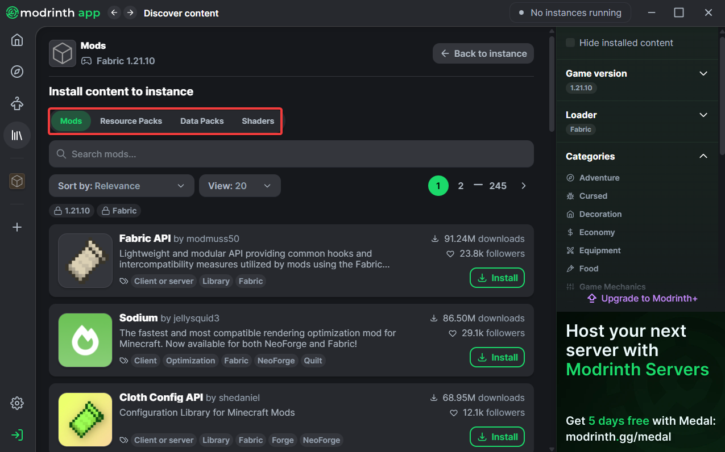Open the View 20 dropdown

(240, 186)
